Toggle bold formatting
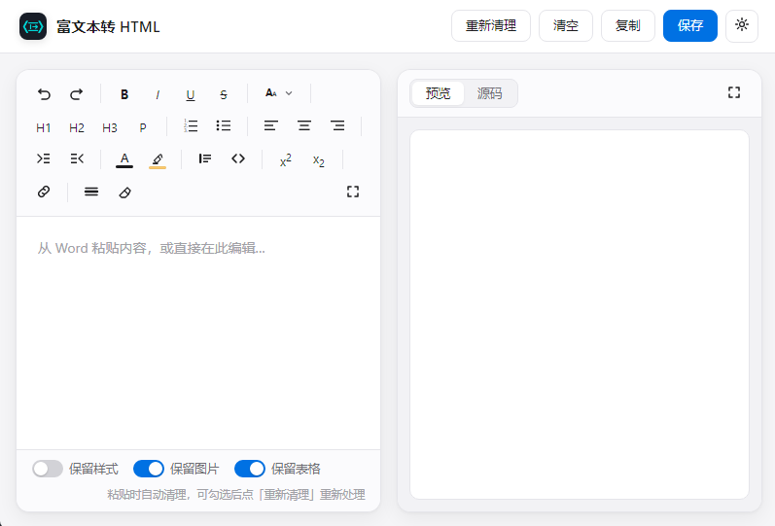The image size is (775, 526). click(x=124, y=94)
